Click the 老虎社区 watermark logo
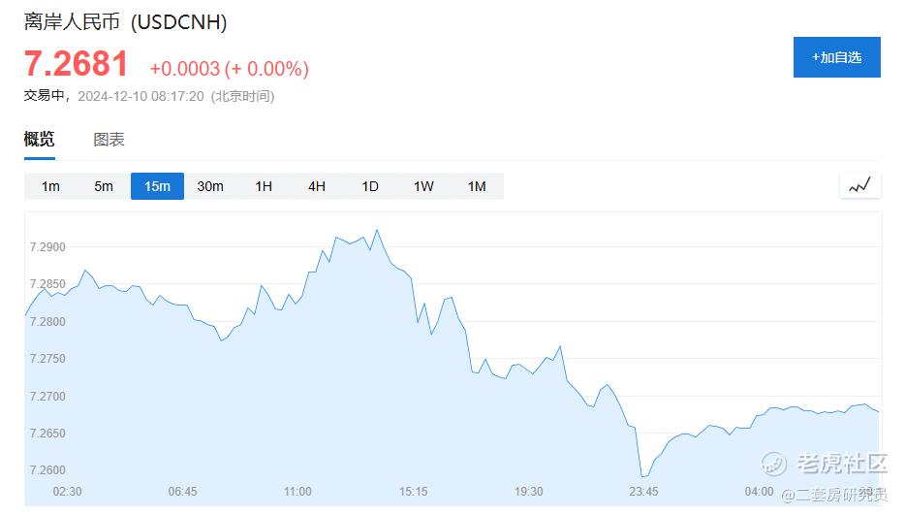 pos(826,464)
